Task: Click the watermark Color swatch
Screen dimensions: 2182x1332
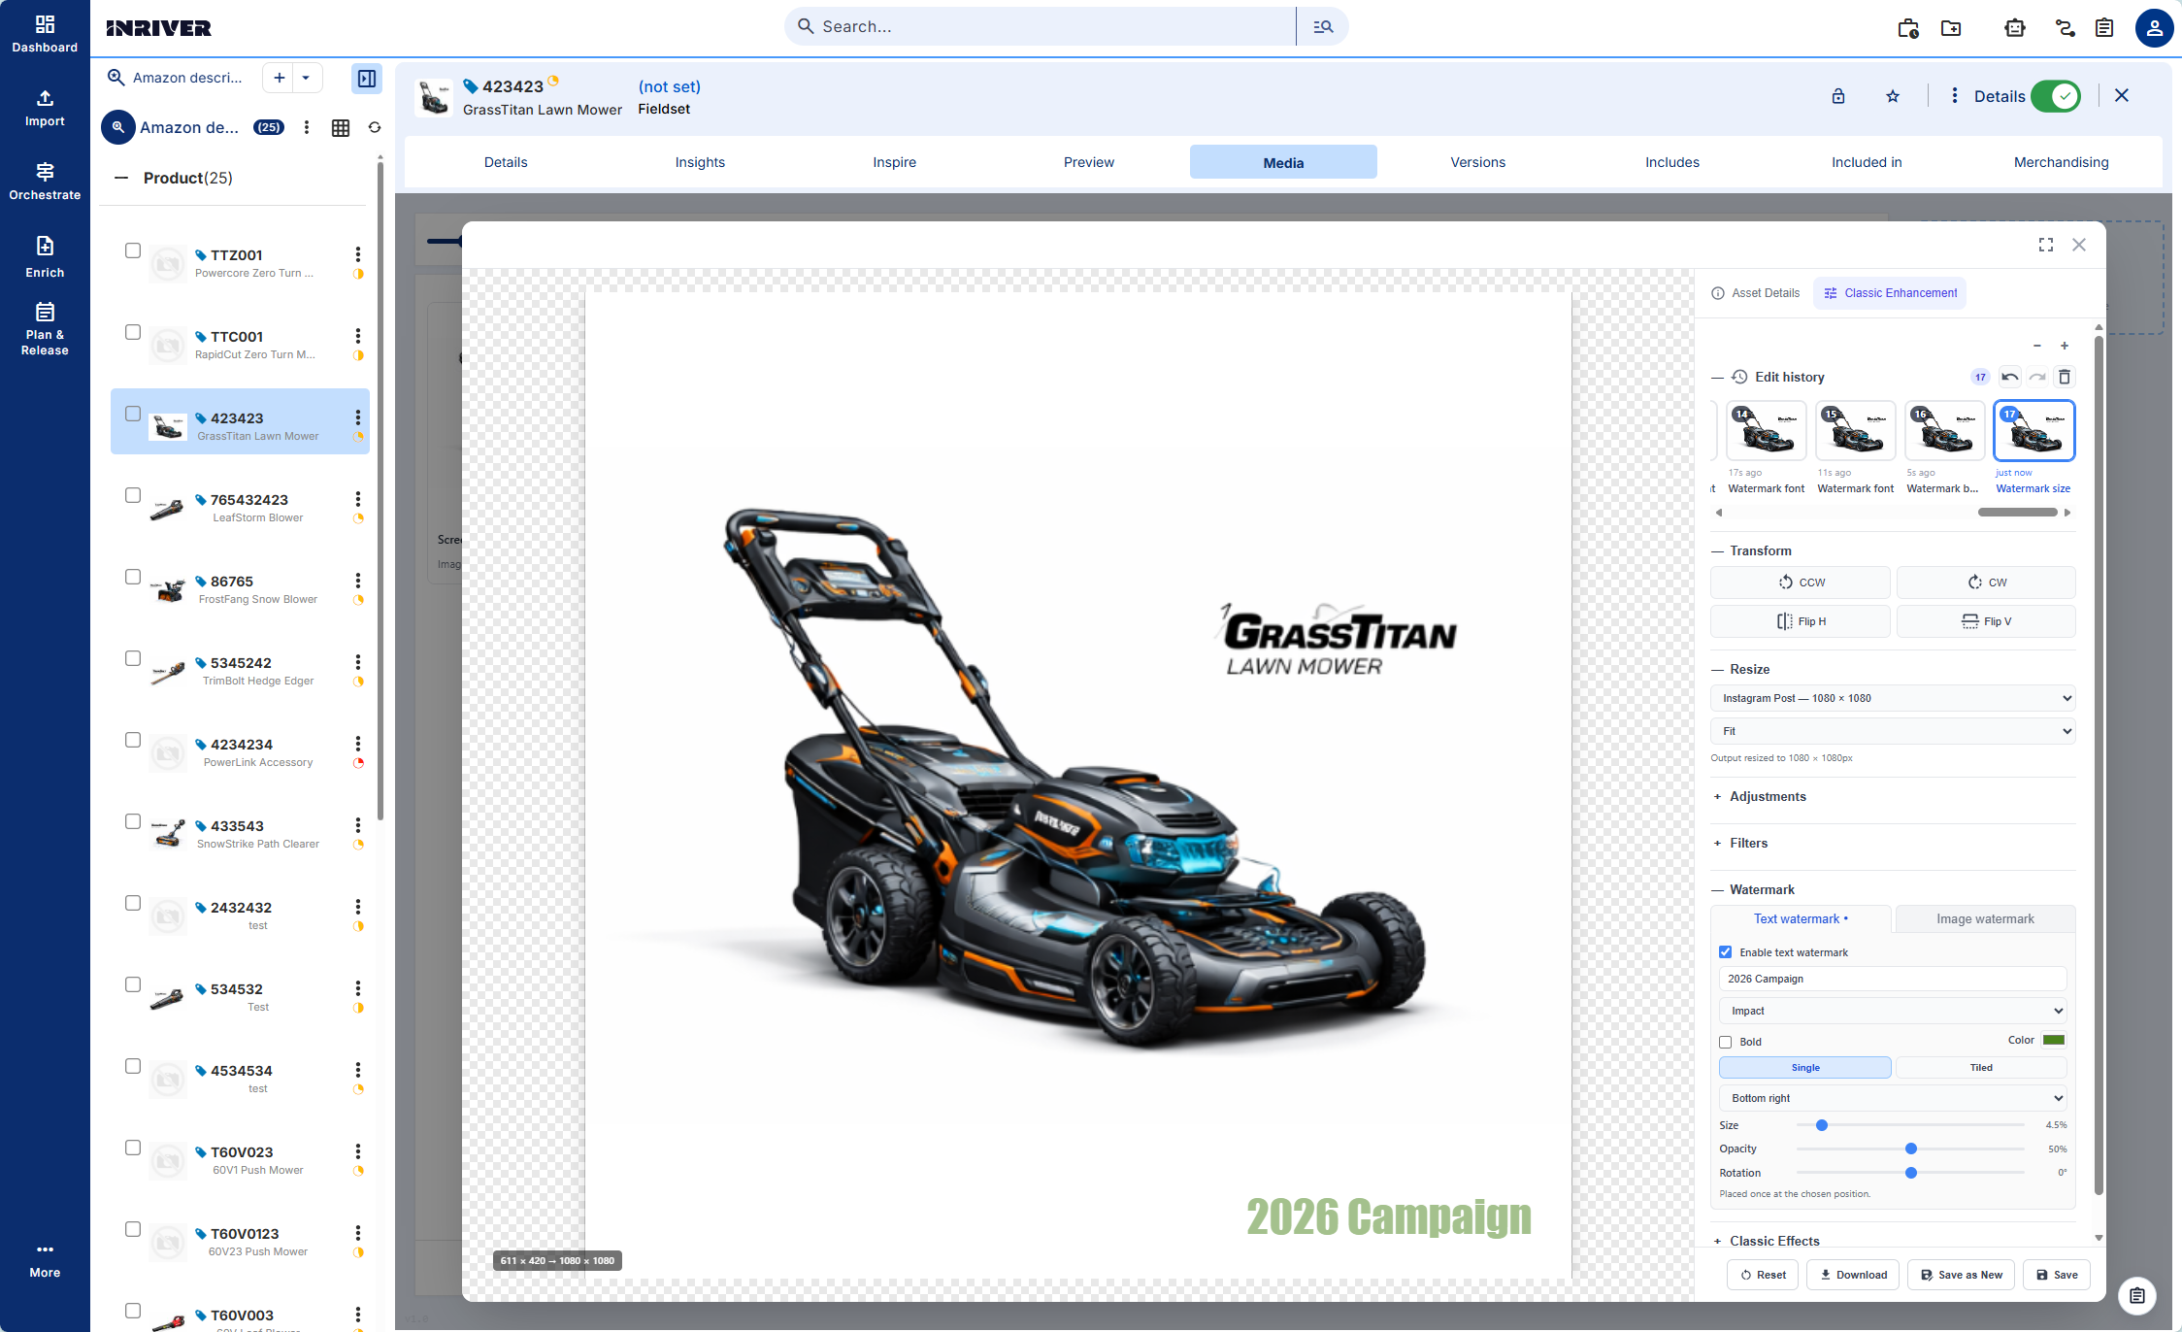Action: coord(2054,1040)
